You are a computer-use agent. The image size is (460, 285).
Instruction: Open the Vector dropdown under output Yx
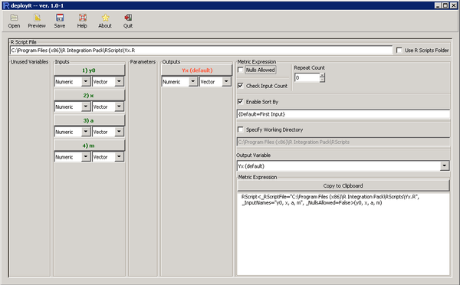point(226,81)
